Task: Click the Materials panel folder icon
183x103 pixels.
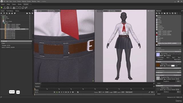Action: pos(165,13)
